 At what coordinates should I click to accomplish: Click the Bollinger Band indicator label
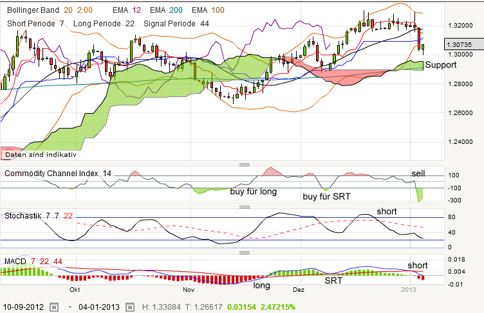[33, 10]
